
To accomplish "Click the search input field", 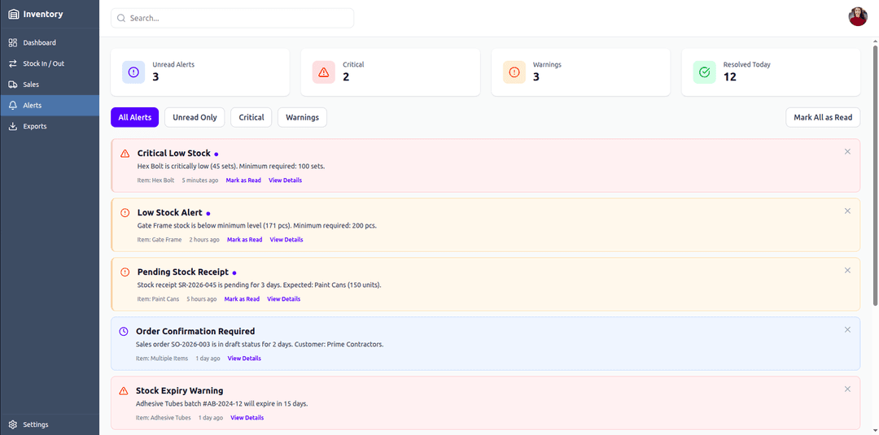I will tap(232, 18).
